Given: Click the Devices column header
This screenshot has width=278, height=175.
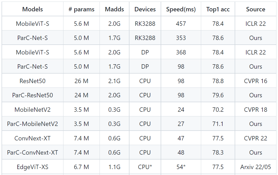Looking at the screenshot, I should (x=145, y=9).
